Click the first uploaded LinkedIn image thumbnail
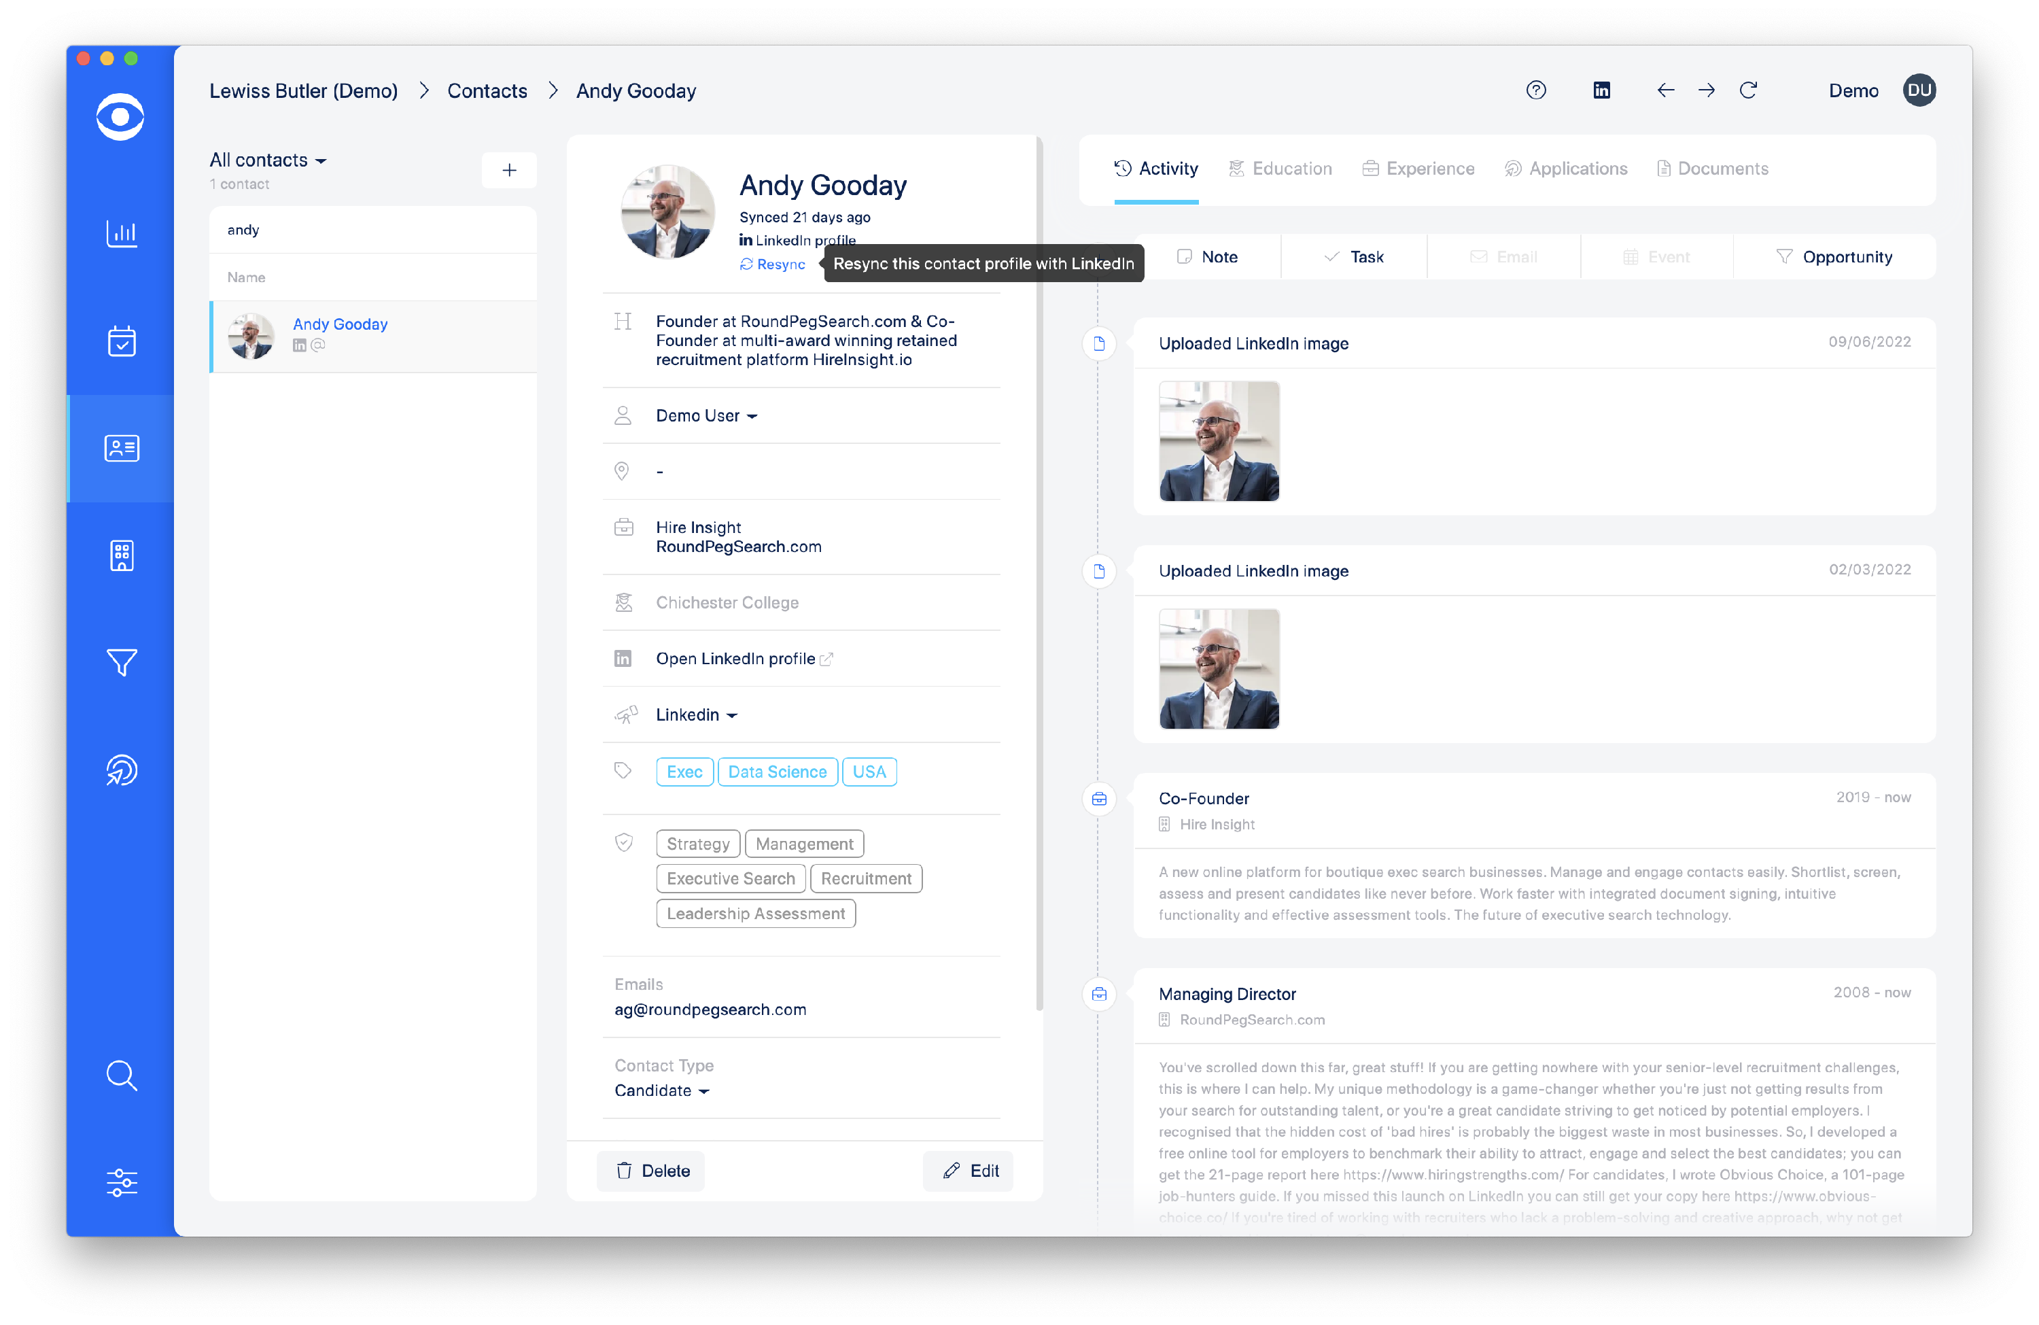The height and width of the screenshot is (1325, 2039). (1218, 441)
